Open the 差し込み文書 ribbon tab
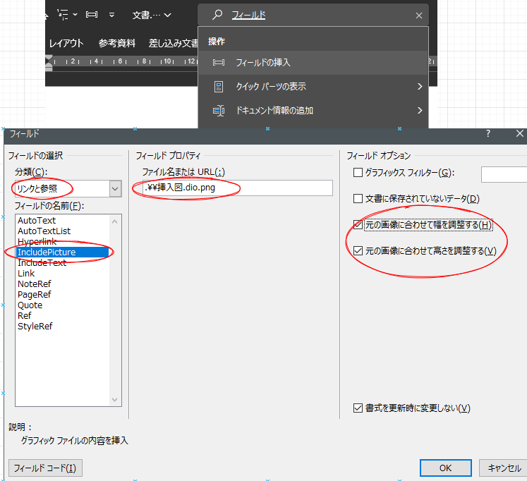527x481 pixels. (174, 43)
